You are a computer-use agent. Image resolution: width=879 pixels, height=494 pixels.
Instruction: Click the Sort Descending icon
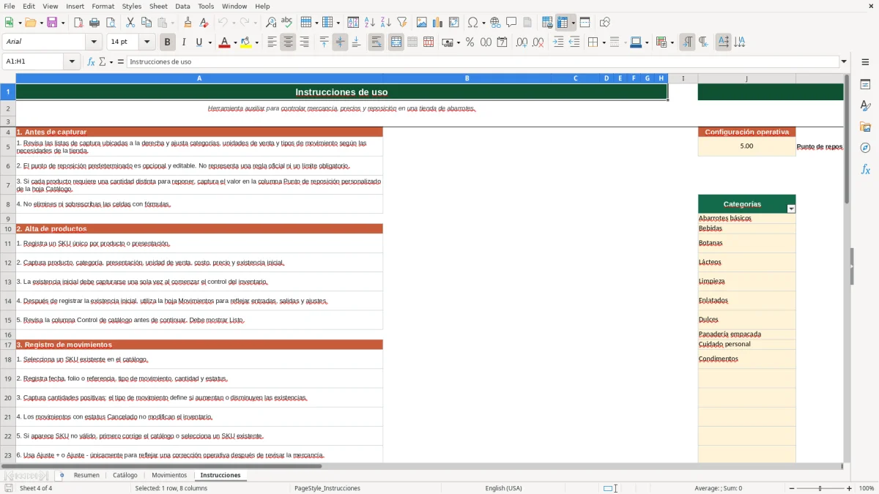coord(385,23)
